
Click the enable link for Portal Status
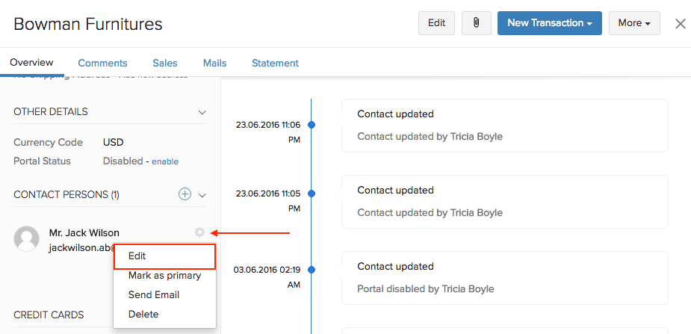[x=165, y=161]
